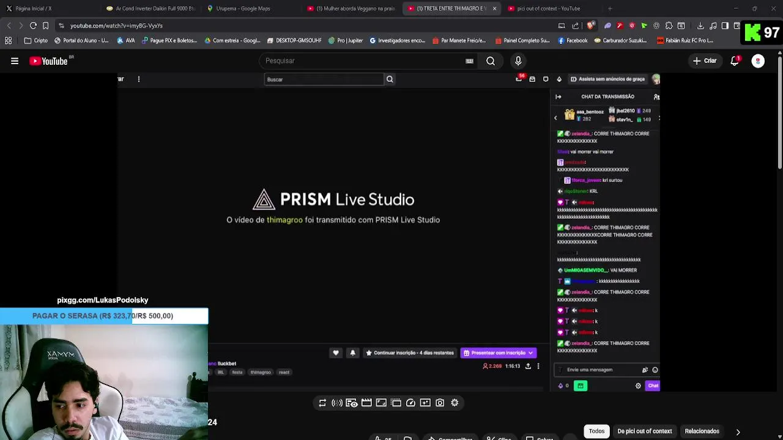Image resolution: width=783 pixels, height=440 pixels.
Task: Open a new browser tab
Action: 610,9
